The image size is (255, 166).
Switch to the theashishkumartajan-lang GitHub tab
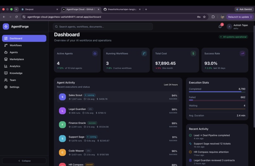(x=122, y=9)
